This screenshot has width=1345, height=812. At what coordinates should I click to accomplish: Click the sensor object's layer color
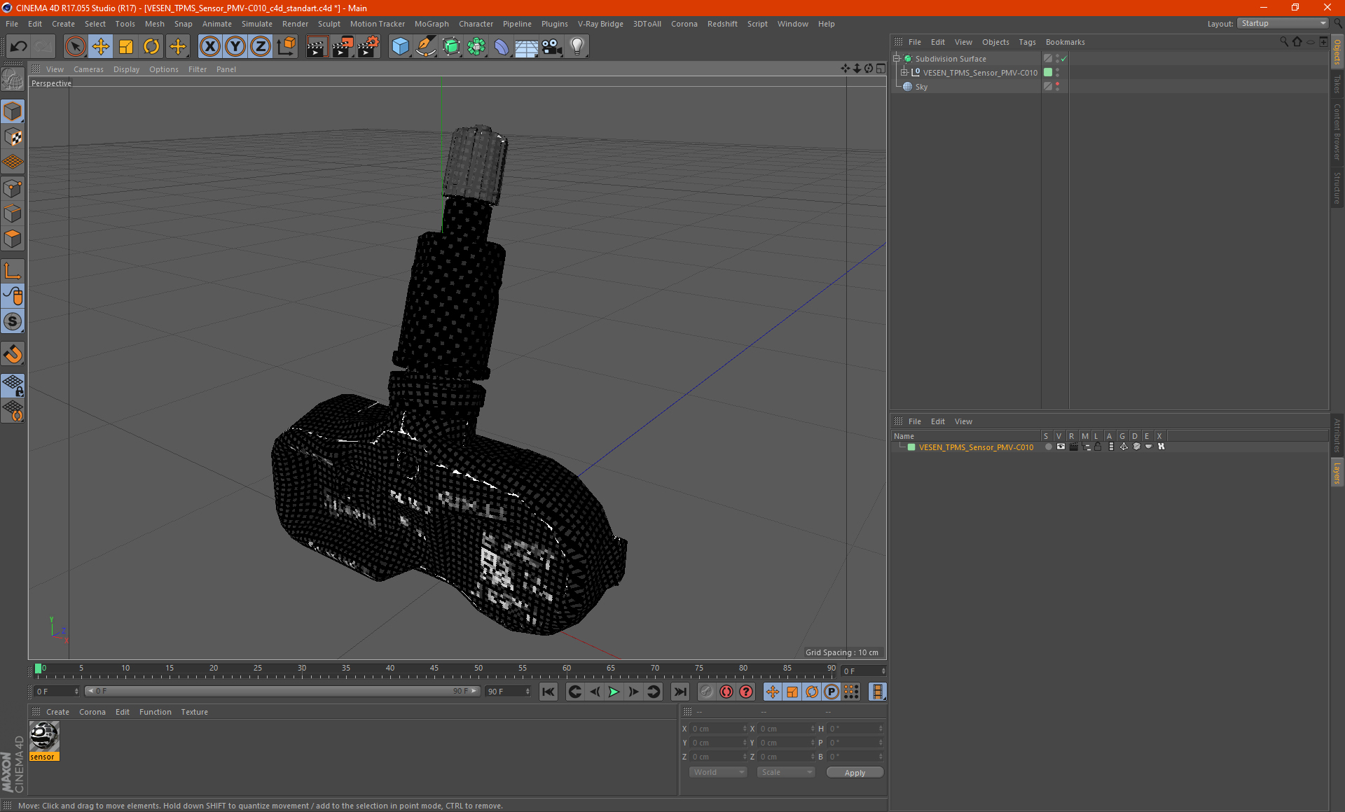1048,73
